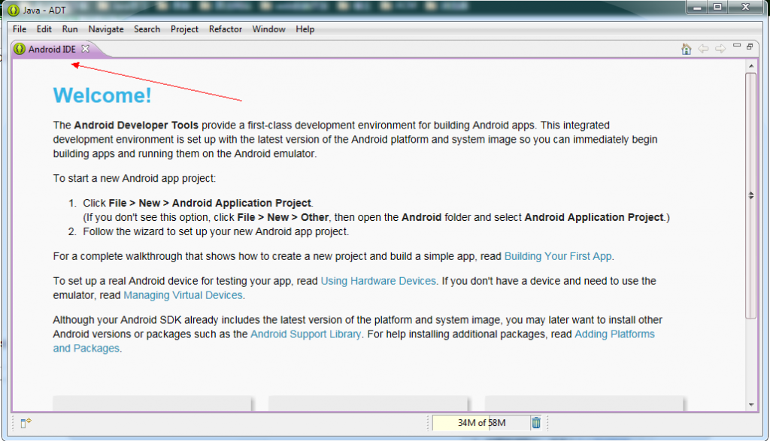
Task: Open the Navigate menu
Action: (x=106, y=29)
